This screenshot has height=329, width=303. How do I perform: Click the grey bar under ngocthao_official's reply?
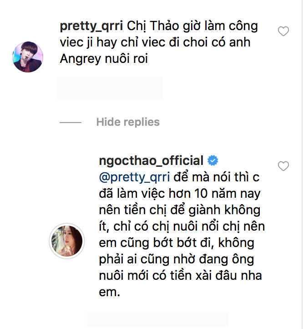click(x=157, y=320)
